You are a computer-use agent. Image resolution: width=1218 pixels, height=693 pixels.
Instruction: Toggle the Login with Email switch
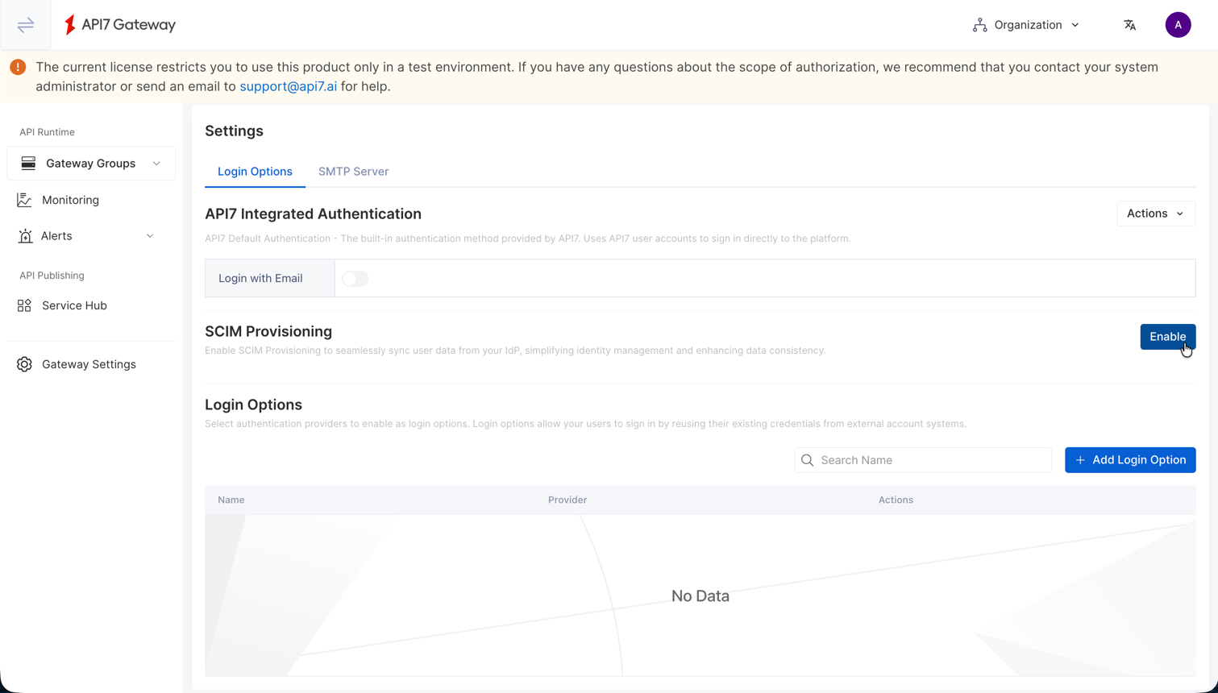(x=355, y=277)
